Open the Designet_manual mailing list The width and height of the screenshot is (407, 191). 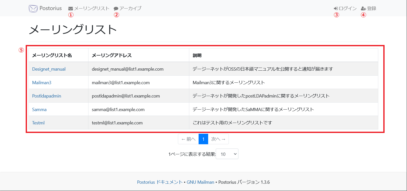(49, 69)
